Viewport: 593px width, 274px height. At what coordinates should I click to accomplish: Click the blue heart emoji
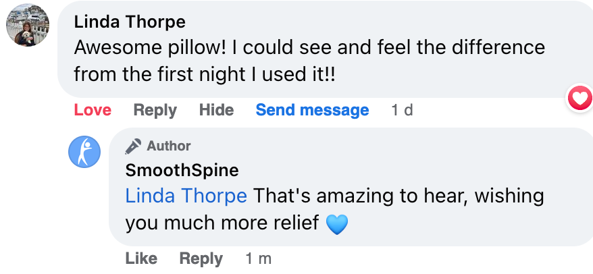coord(337,224)
